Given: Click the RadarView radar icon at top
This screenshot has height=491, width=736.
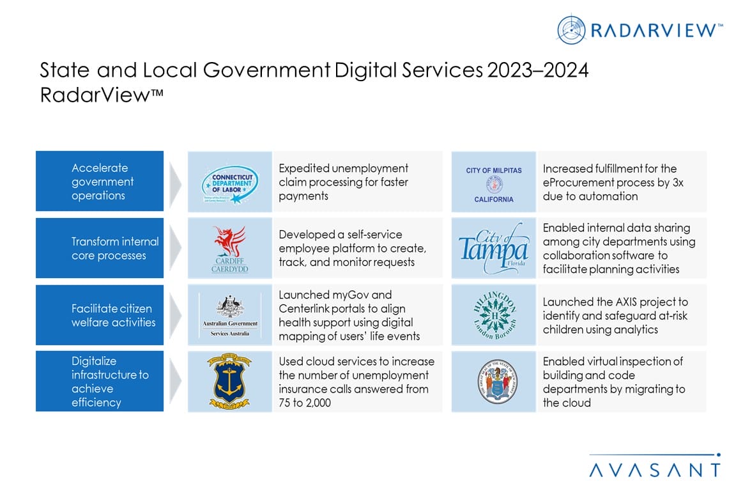Looking at the screenshot, I should (x=571, y=29).
